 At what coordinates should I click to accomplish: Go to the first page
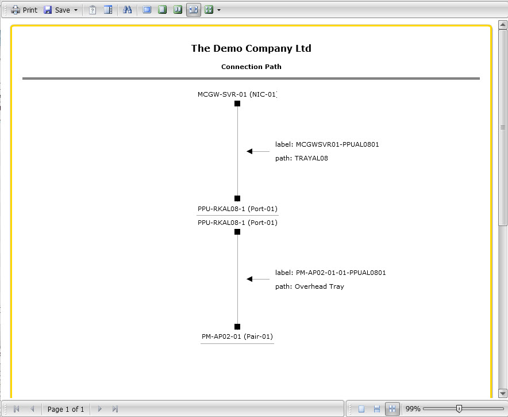[16, 409]
